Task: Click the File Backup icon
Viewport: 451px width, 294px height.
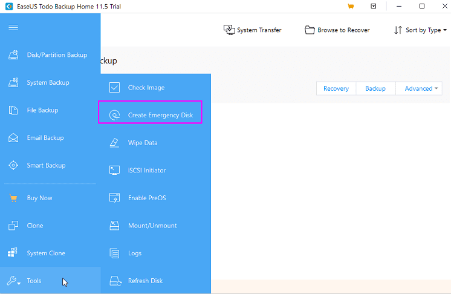Action: click(13, 110)
